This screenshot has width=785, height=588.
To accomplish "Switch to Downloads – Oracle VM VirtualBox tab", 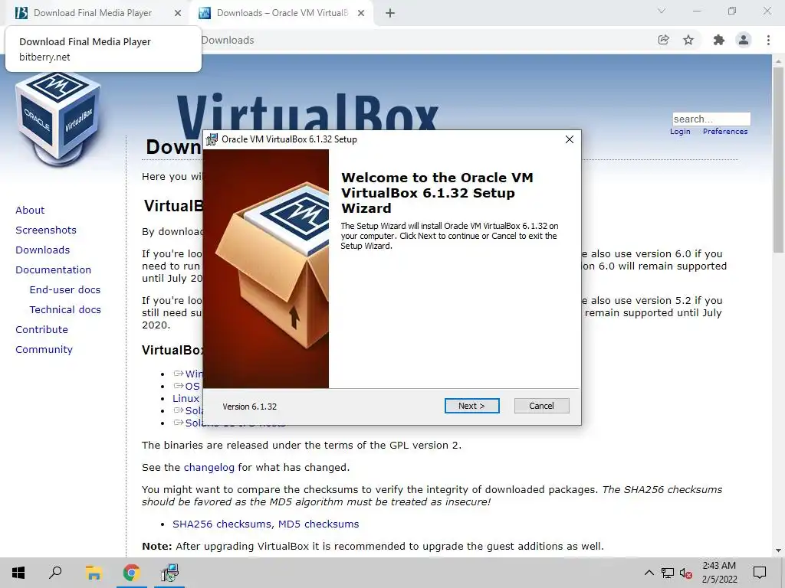I will pos(282,13).
